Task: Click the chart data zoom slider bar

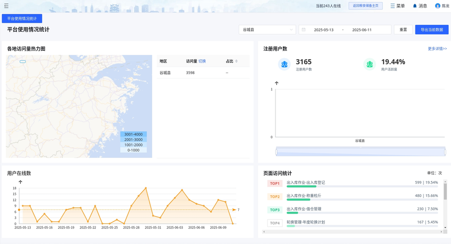Action: tap(361, 151)
